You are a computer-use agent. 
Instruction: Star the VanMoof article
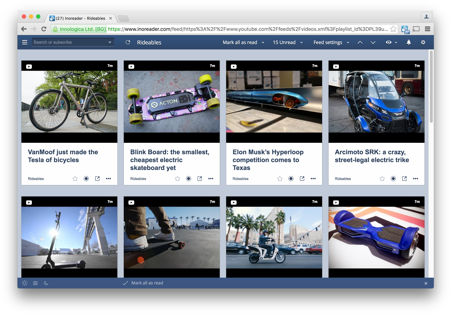[75, 178]
